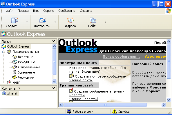Viewport: 172px width, 115px height.
Task: Open dropdown arrow next to Найти
Action: pyautogui.click(x=105, y=22)
